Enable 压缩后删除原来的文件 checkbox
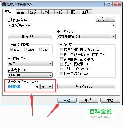 point(61,50)
